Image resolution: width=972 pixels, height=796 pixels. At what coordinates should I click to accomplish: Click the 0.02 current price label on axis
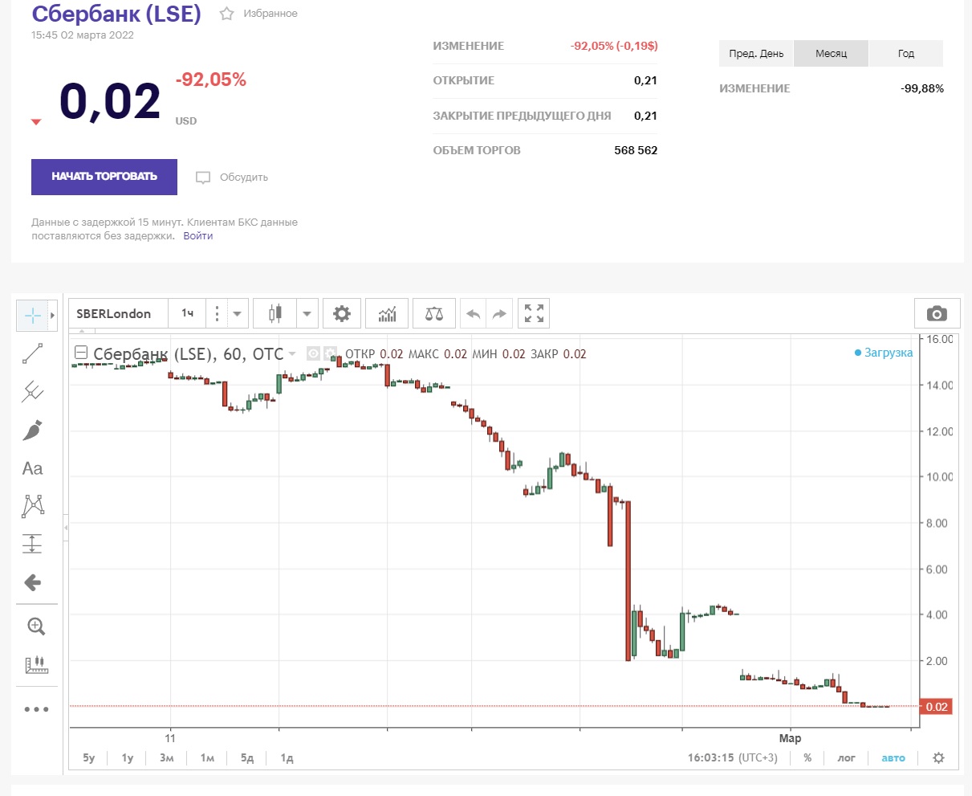[x=936, y=707]
